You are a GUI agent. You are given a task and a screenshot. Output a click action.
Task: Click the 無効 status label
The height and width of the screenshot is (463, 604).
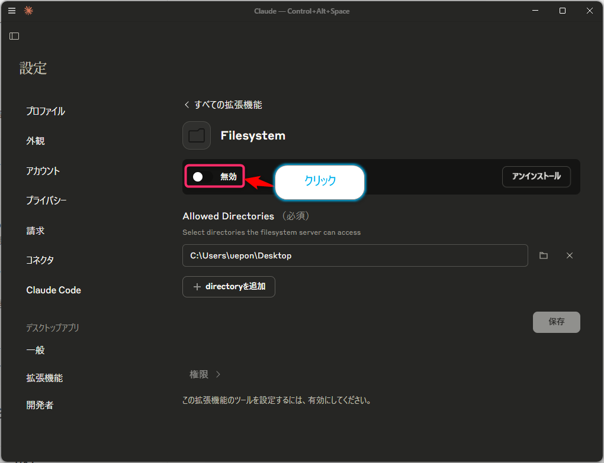tap(228, 177)
